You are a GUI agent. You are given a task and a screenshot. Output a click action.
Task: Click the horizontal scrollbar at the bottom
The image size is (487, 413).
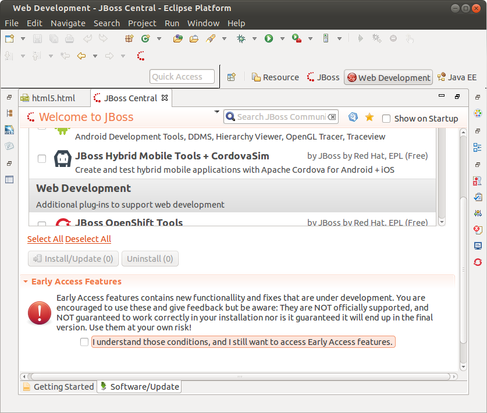[233, 377]
